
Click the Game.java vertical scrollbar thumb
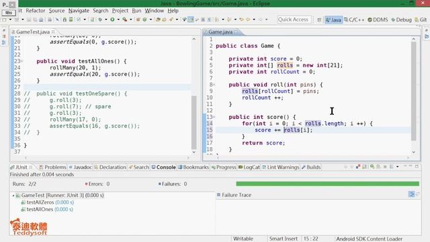click(414, 91)
